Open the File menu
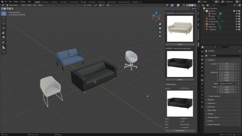 6,2
